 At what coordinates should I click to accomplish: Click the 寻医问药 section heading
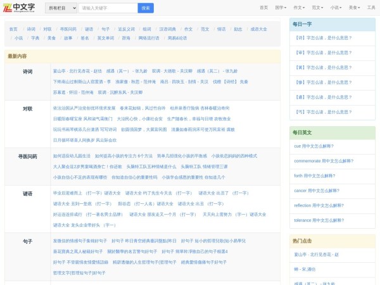point(28,156)
